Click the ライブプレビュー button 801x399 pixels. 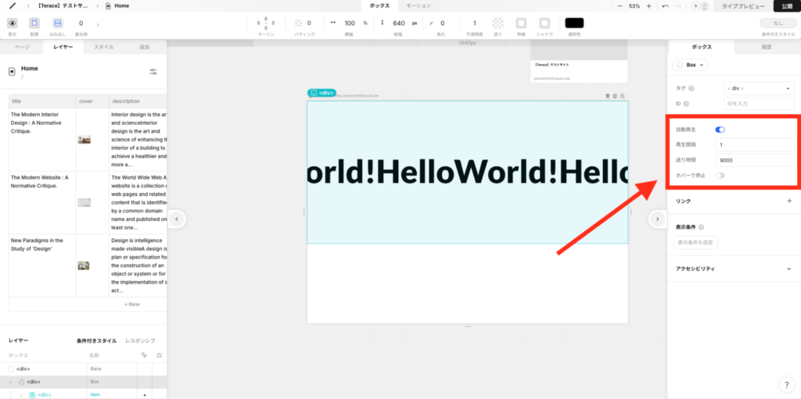(x=744, y=6)
